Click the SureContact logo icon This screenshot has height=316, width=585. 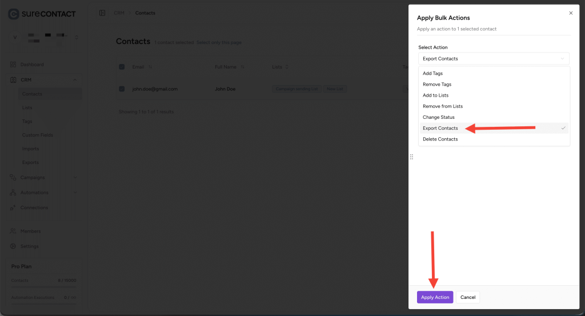click(13, 13)
